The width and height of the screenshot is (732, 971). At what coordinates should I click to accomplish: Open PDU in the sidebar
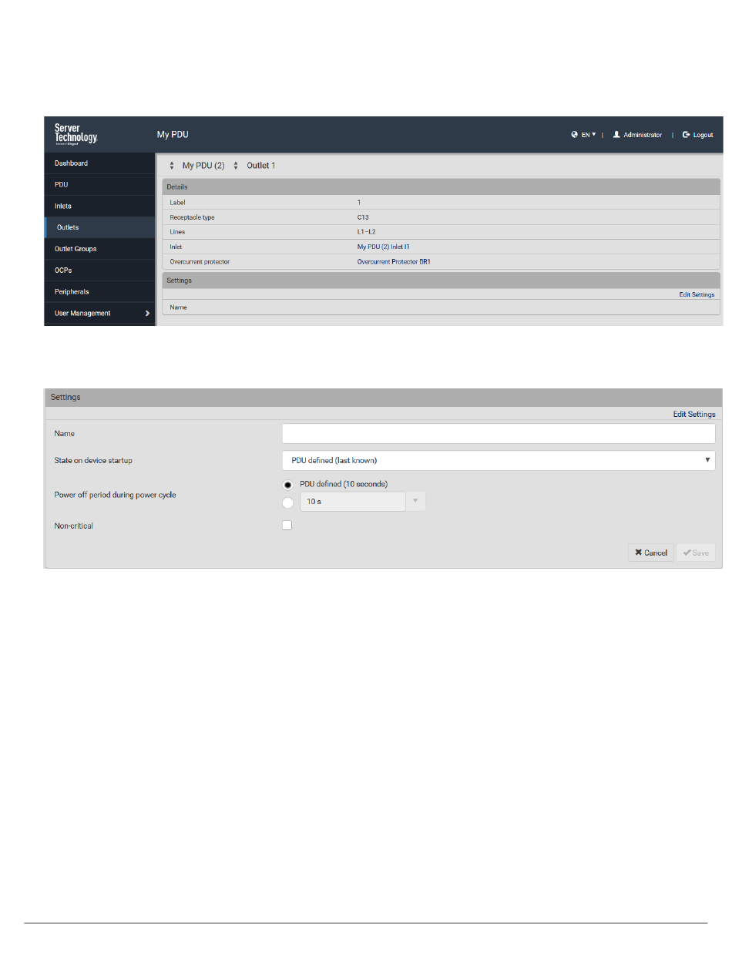(x=100, y=185)
